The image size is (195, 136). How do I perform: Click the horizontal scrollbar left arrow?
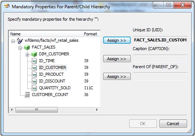coord(12,110)
